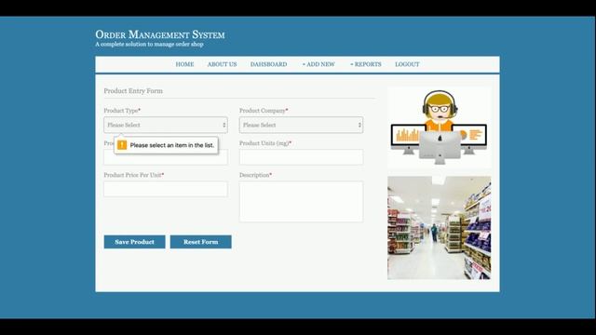Click the support agent illustration image

(x=439, y=127)
